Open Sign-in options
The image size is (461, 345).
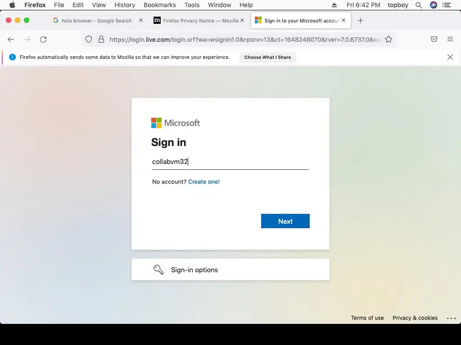230,270
